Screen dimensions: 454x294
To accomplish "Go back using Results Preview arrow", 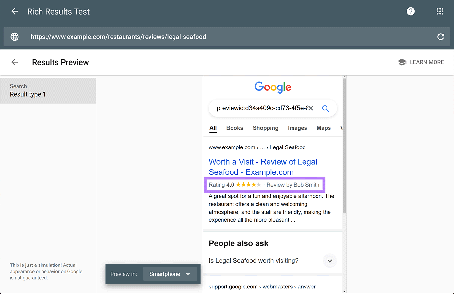I will point(15,62).
